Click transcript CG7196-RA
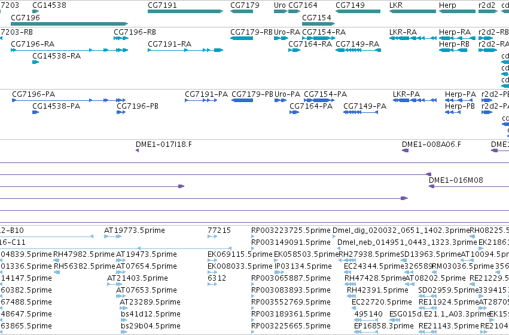The height and width of the screenshot is (335, 509). pyautogui.click(x=32, y=44)
